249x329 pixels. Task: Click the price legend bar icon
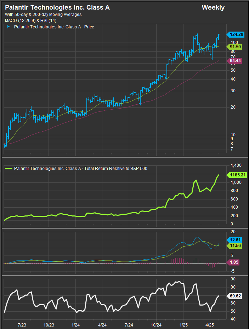(x=9, y=27)
